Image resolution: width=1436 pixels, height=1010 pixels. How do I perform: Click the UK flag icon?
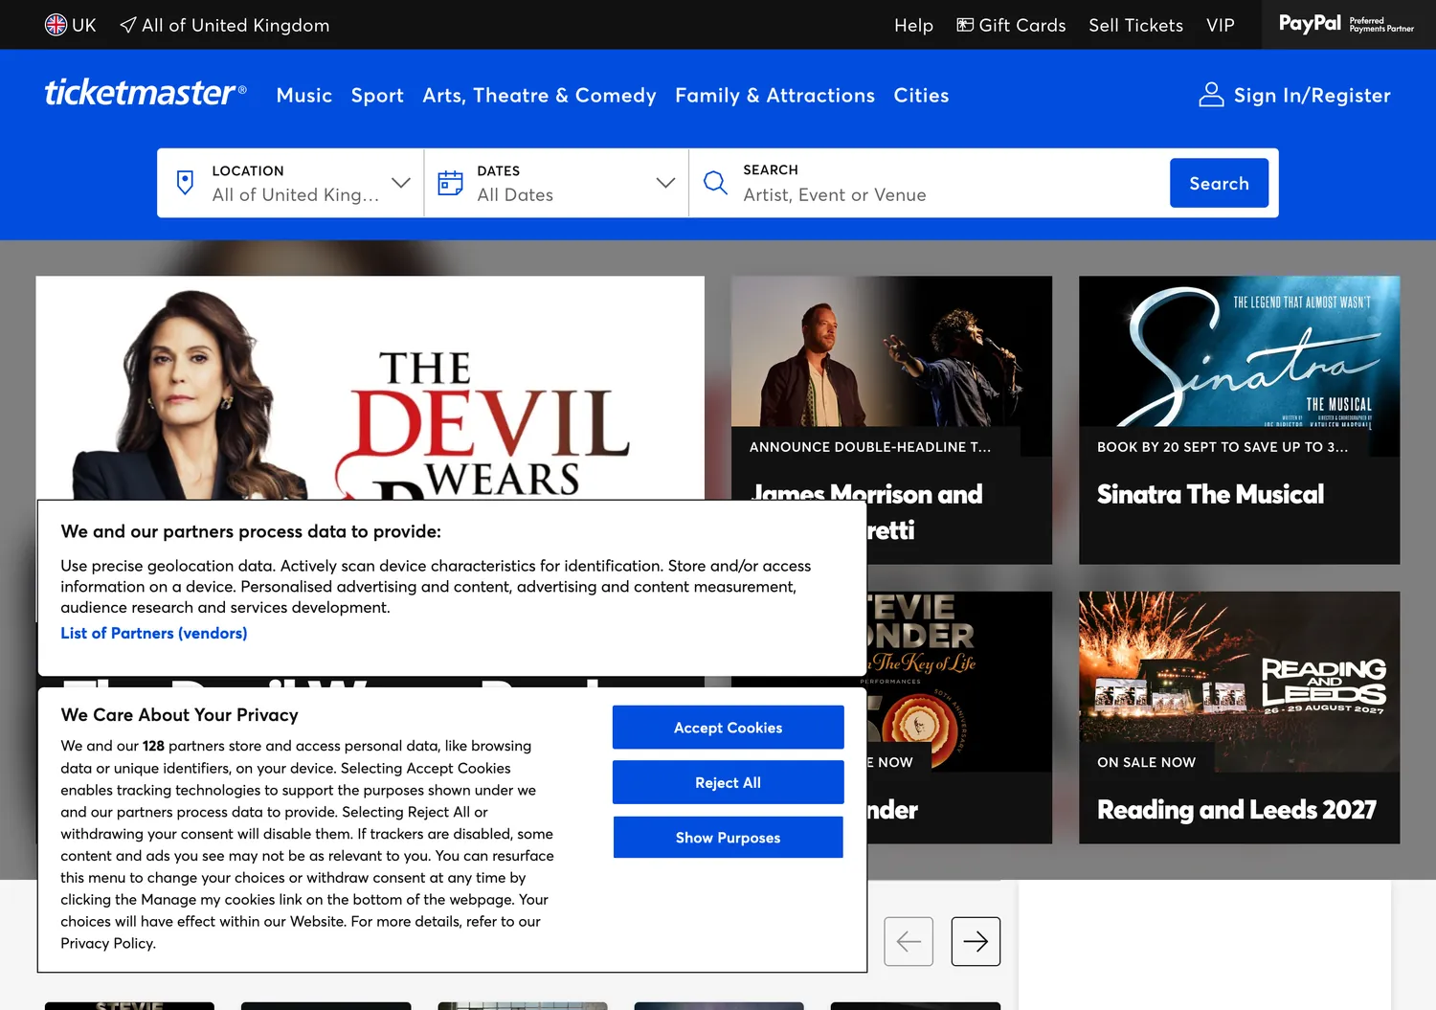pos(56,25)
